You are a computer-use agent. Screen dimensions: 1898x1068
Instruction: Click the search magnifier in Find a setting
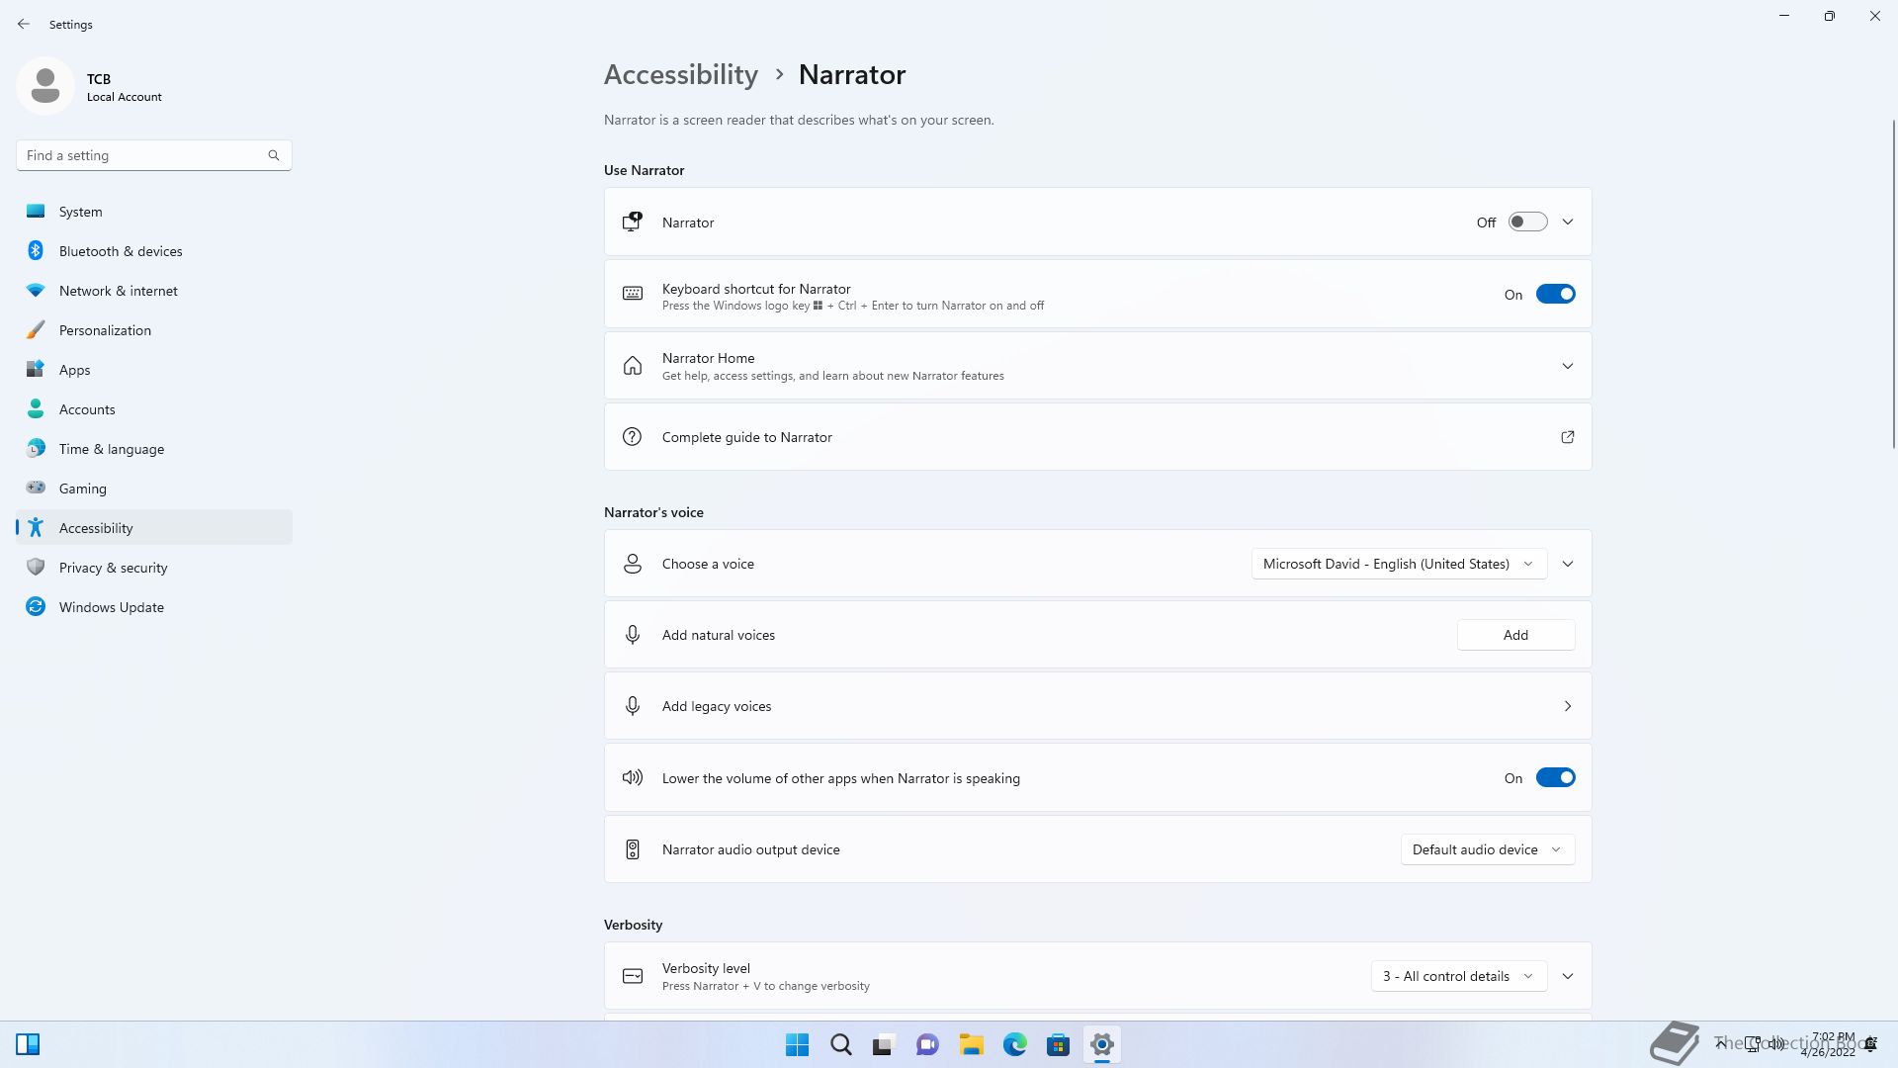click(274, 155)
